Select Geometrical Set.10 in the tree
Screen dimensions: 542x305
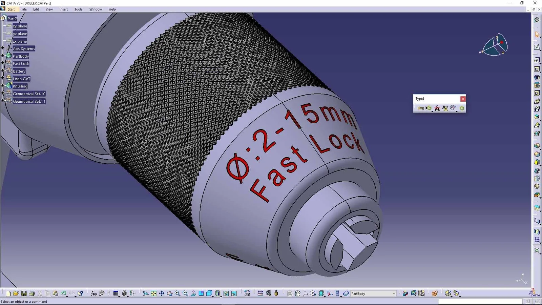29,94
